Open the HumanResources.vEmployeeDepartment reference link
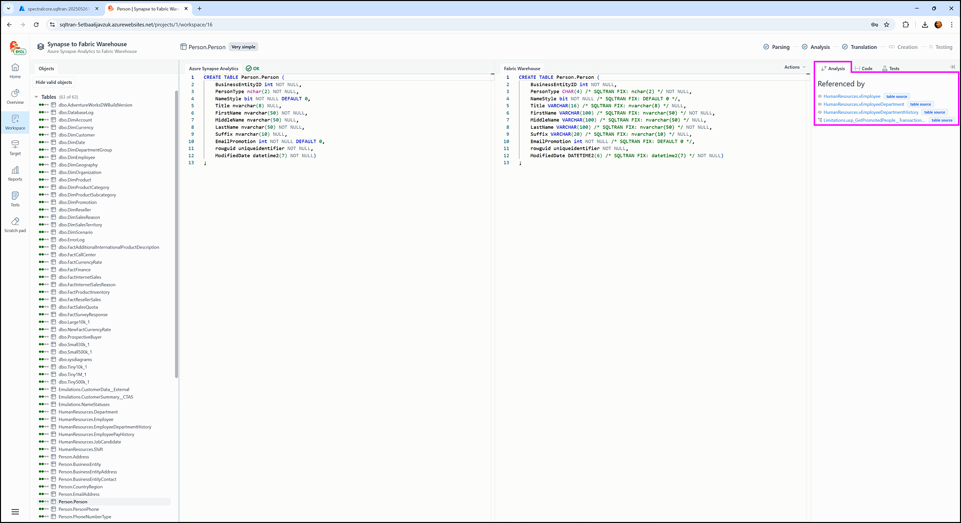 click(x=863, y=104)
